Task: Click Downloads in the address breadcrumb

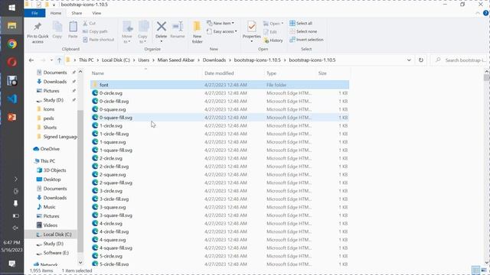Action: [x=214, y=60]
